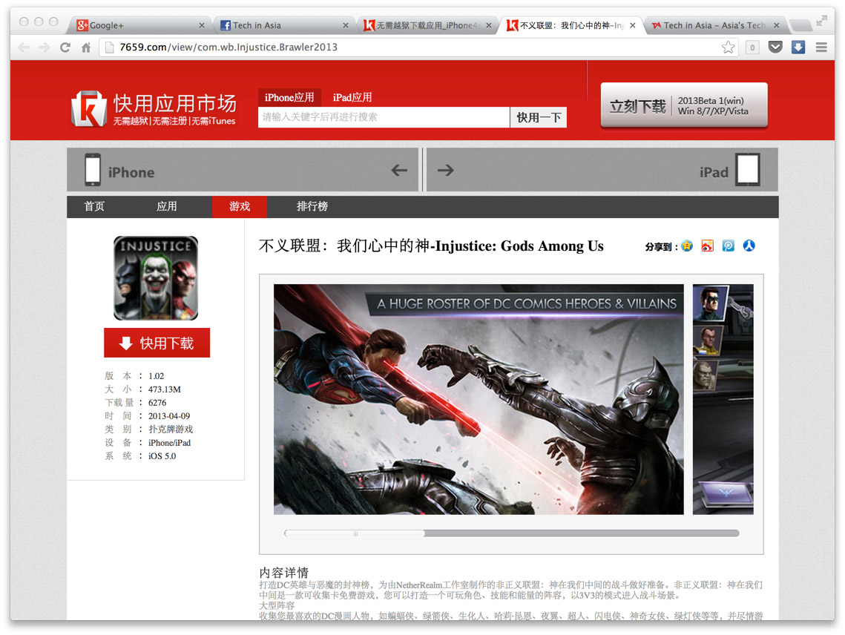Share the page via the Weibo icon
The height and width of the screenshot is (635, 845).
coord(708,246)
